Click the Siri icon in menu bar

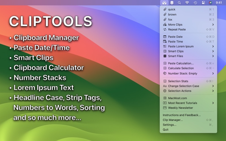(x=210, y=3)
